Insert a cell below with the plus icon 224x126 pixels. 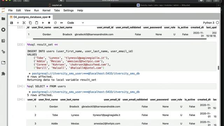[x=18, y=23]
